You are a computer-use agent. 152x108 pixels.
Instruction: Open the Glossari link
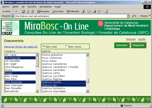(131, 39)
